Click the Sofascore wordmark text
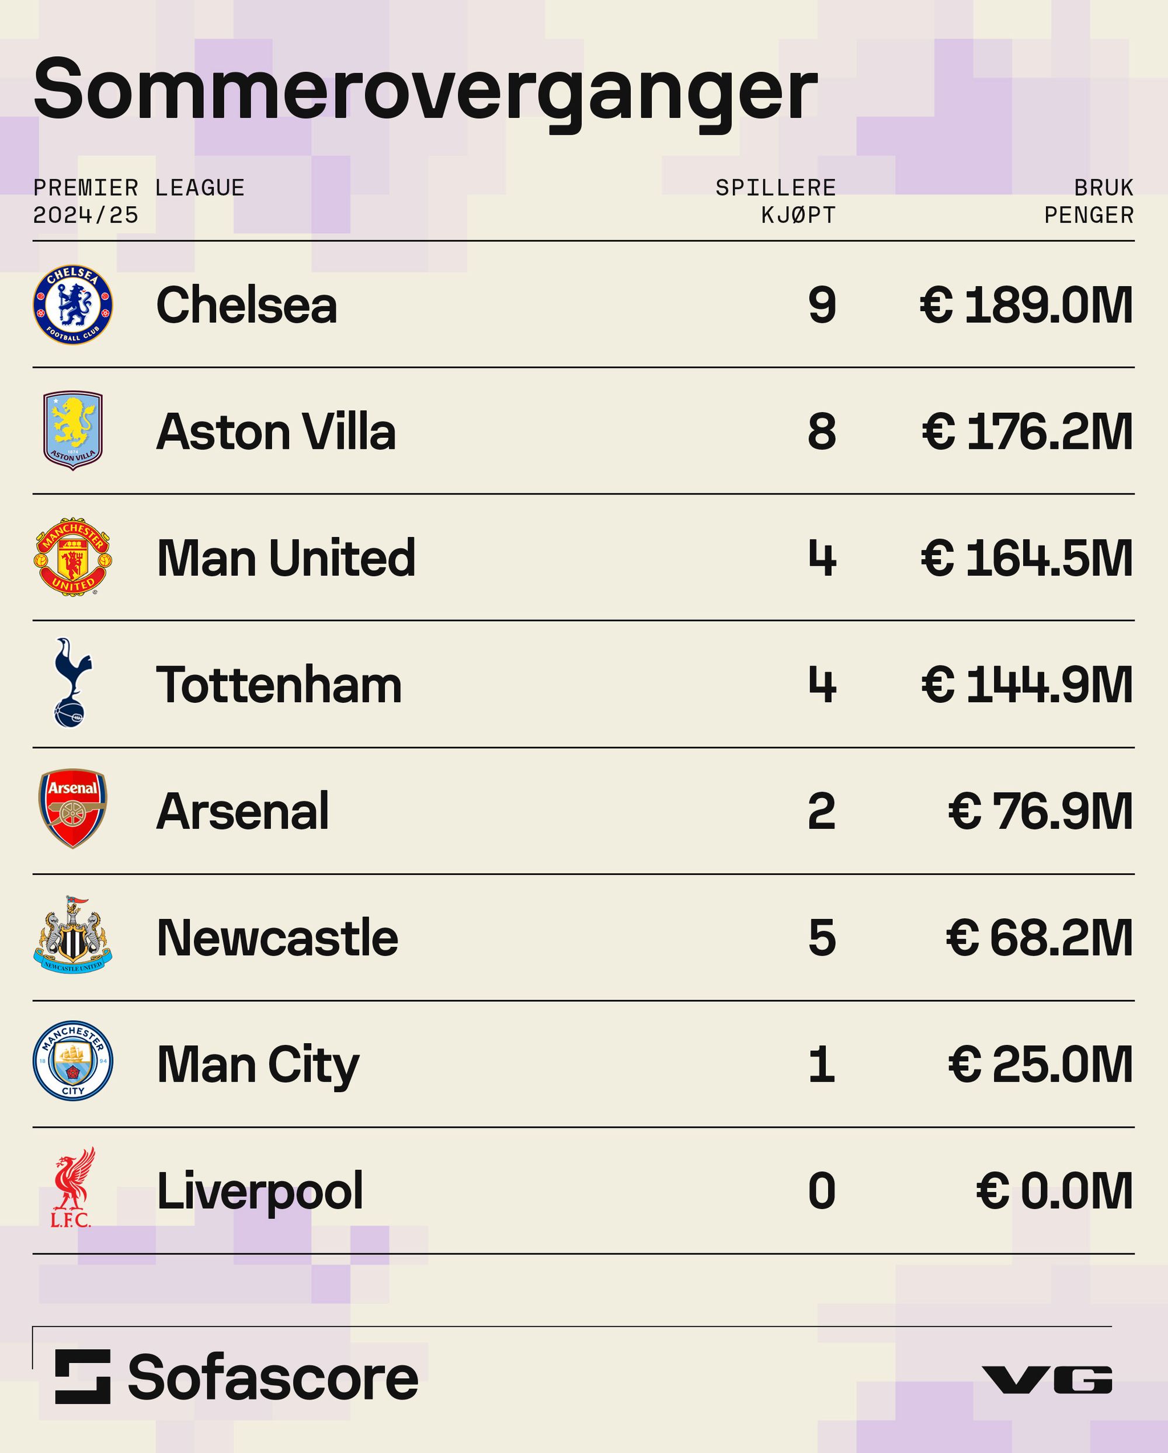Image resolution: width=1168 pixels, height=1453 pixels. click(273, 1378)
